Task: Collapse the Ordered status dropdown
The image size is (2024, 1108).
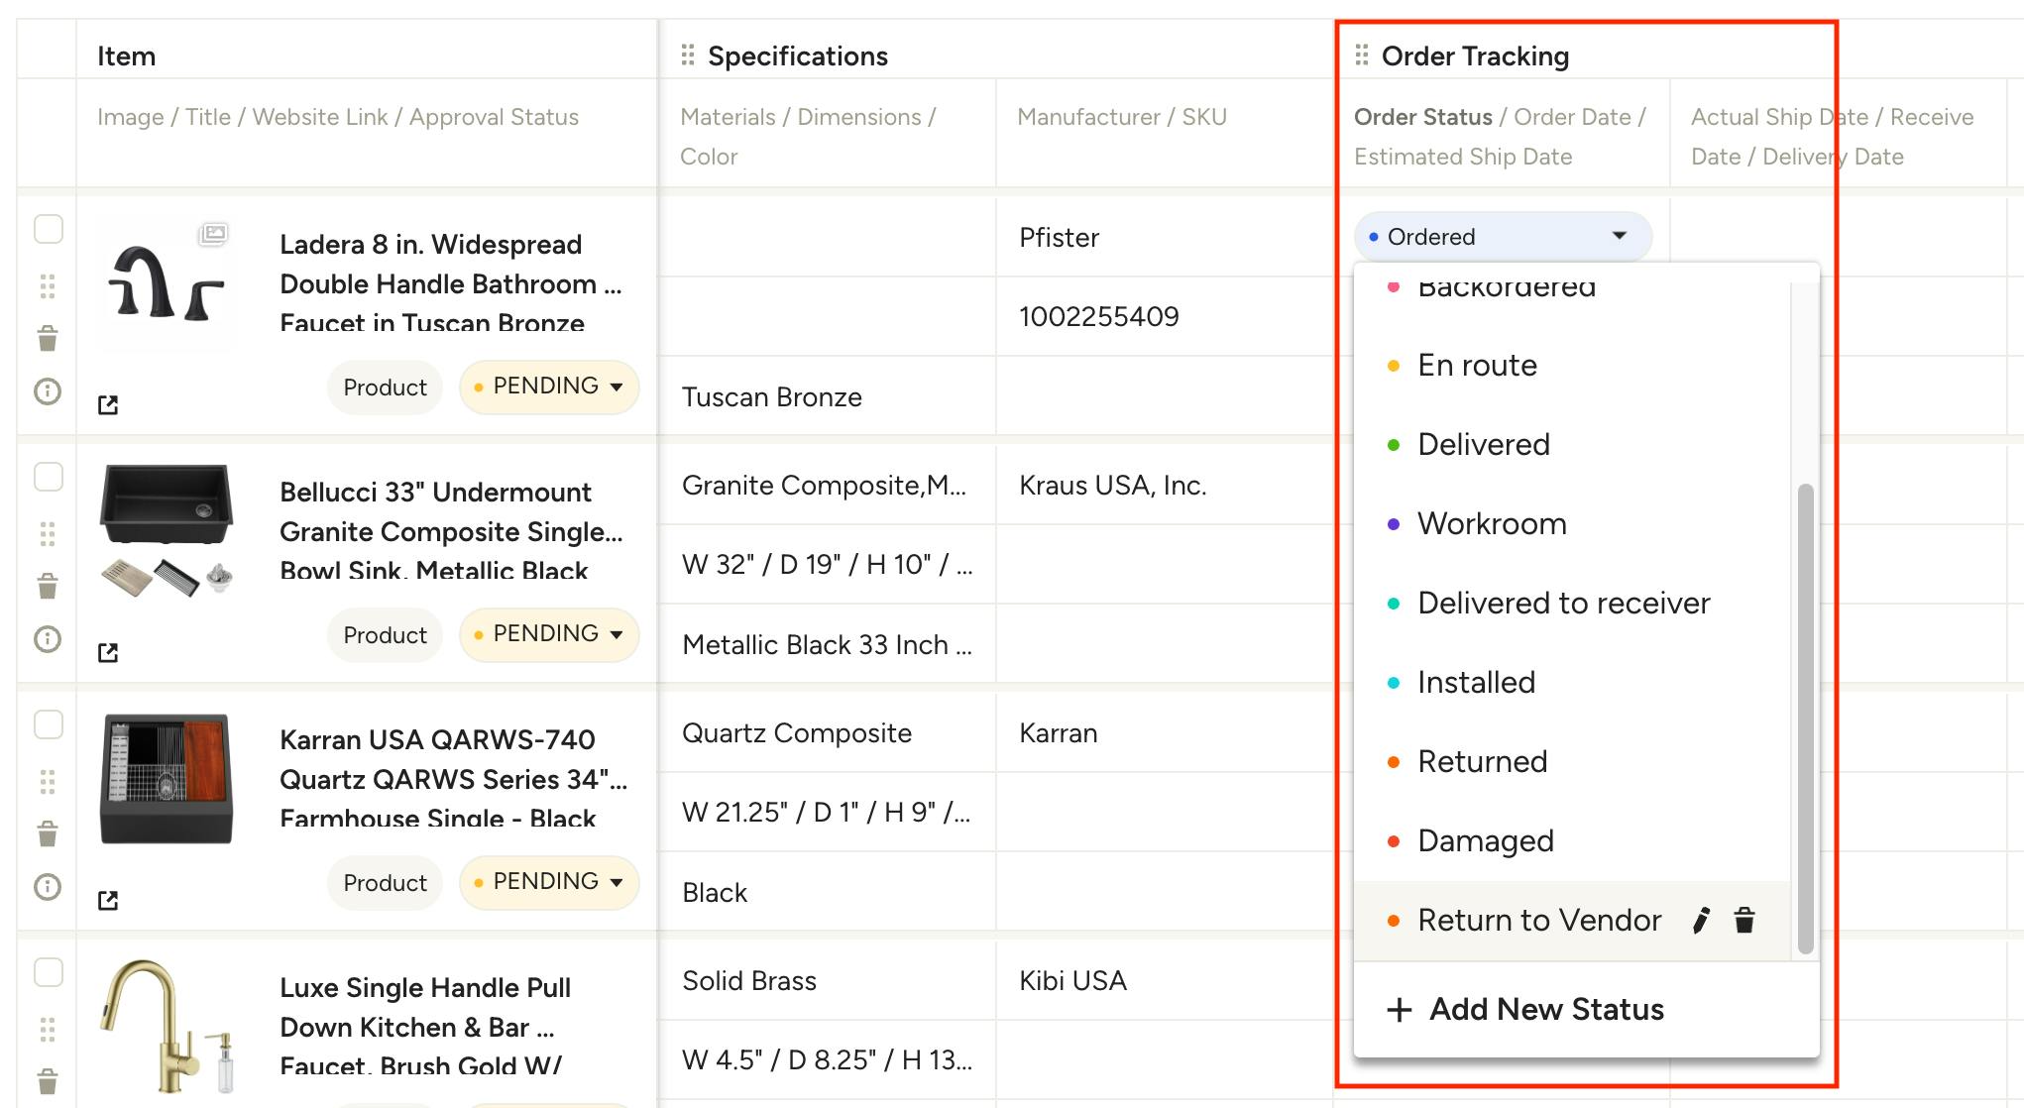Action: click(1620, 236)
